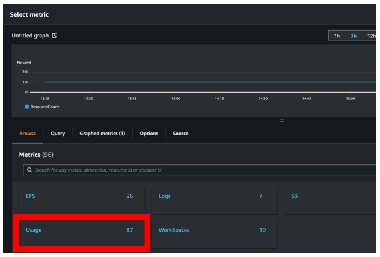
Task: Switch the time range to 12h
Action: pos(371,36)
